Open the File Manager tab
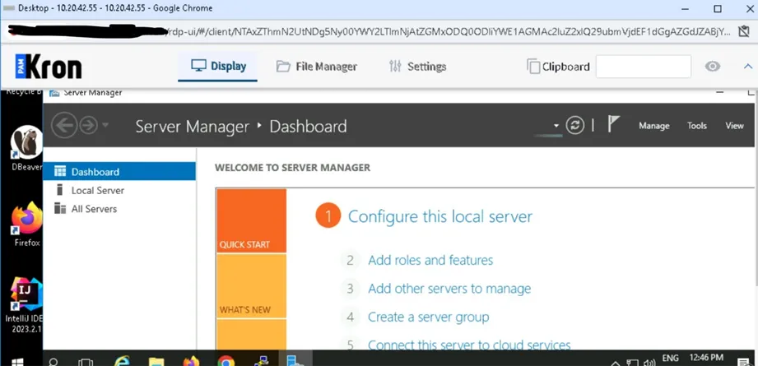 click(316, 67)
